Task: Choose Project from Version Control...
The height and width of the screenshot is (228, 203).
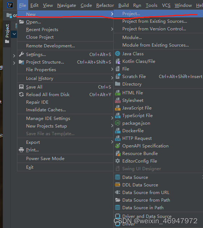Action: (158, 29)
